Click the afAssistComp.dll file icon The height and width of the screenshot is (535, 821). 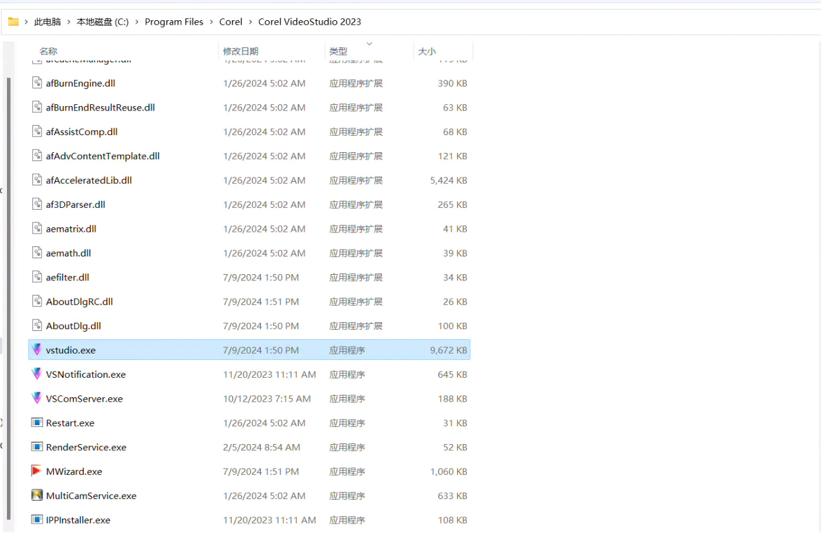(x=37, y=131)
